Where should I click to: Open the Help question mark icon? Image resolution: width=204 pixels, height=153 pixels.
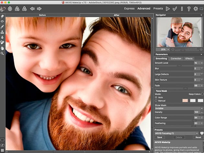(188, 8)
